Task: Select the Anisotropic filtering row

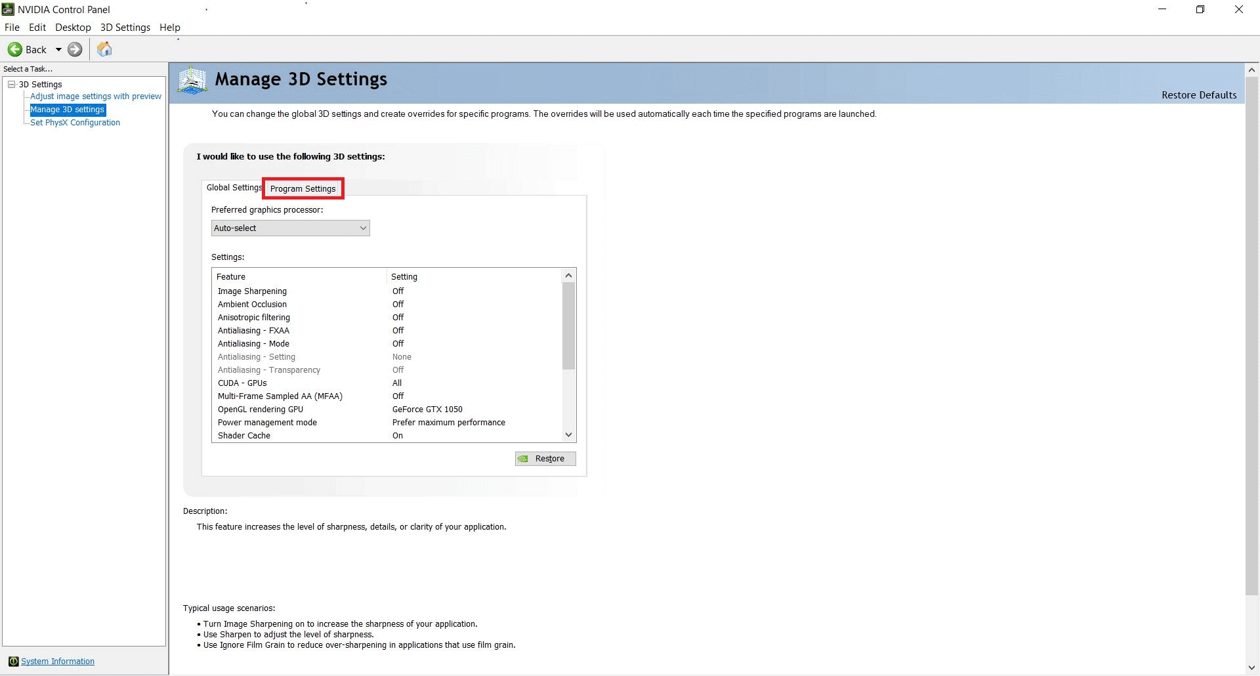Action: 387,317
